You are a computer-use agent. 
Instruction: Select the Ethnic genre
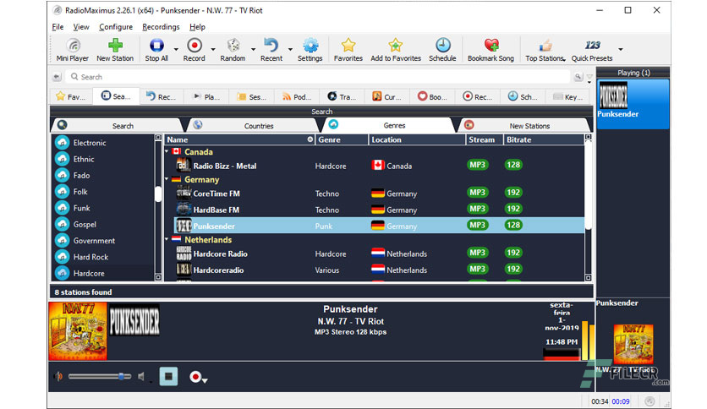103,159
